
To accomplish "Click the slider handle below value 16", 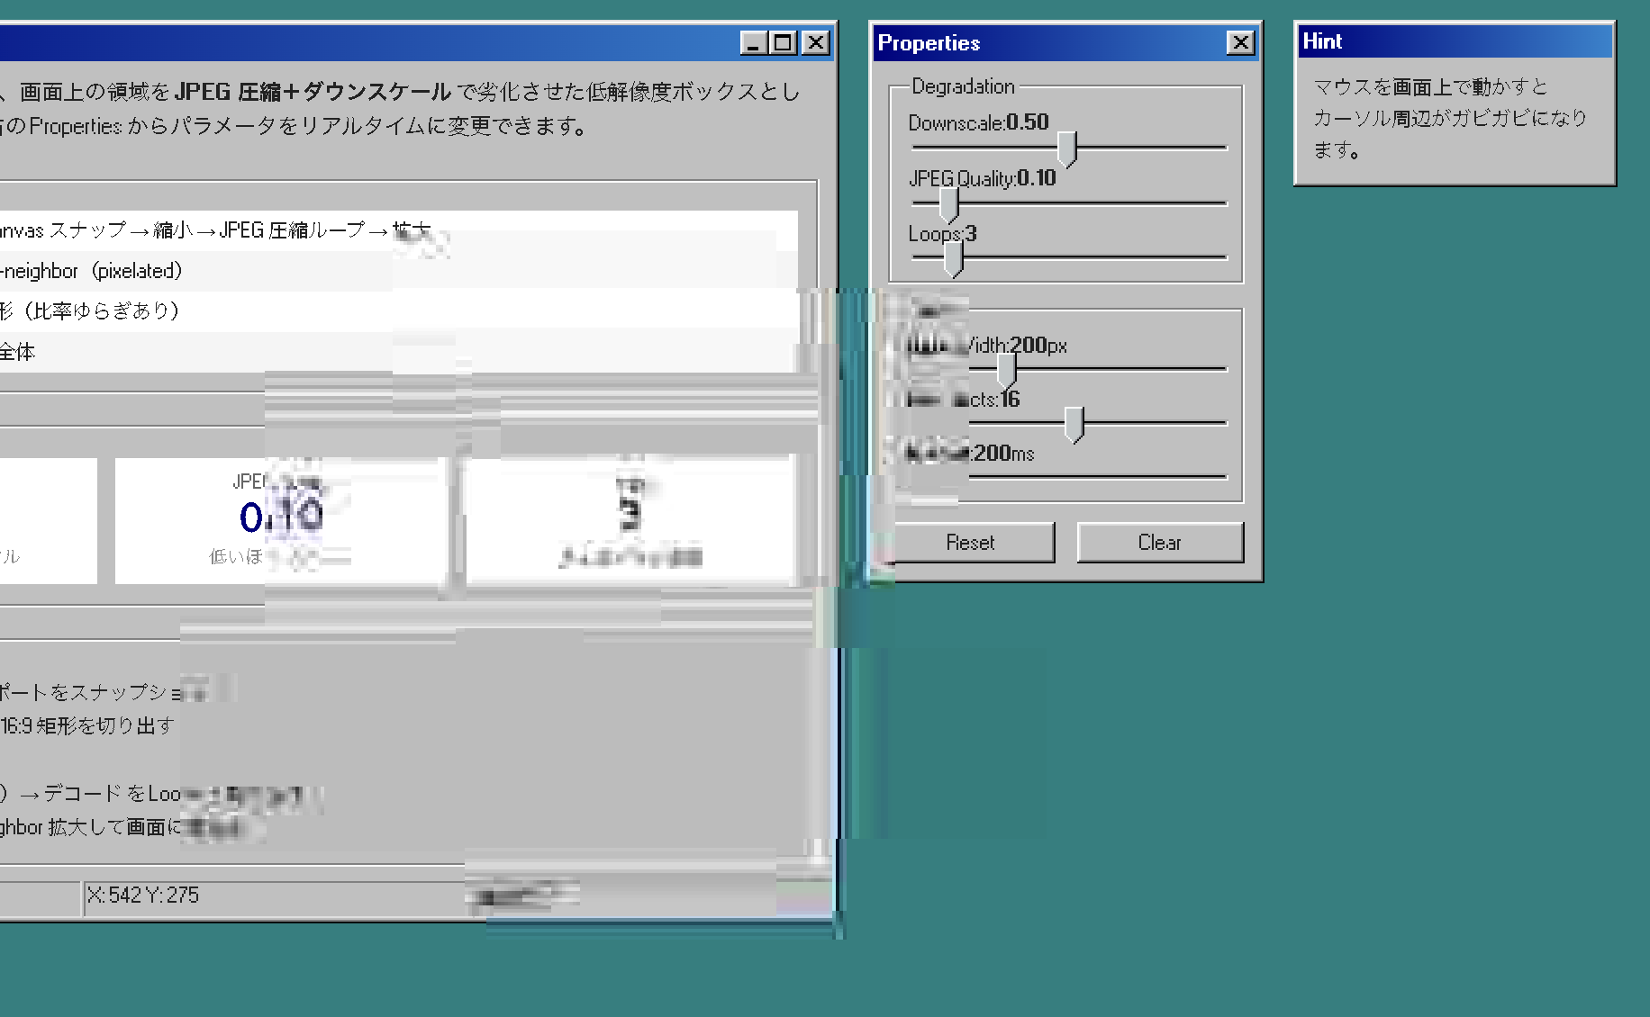I will pos(1074,425).
